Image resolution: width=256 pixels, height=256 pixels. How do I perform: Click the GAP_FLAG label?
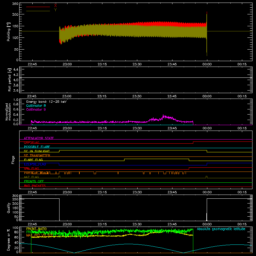[31, 142]
